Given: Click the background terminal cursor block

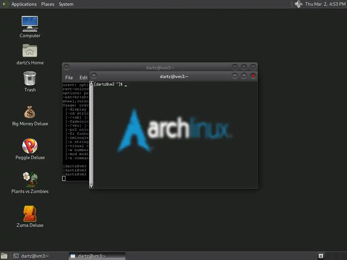Looking at the screenshot, I should click(64, 178).
